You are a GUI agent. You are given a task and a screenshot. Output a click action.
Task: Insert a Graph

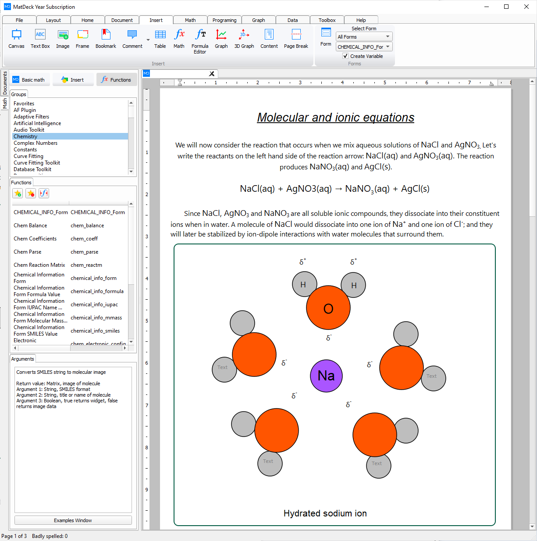tap(221, 39)
